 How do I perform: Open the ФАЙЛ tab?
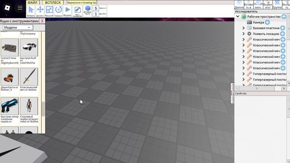point(32,2)
